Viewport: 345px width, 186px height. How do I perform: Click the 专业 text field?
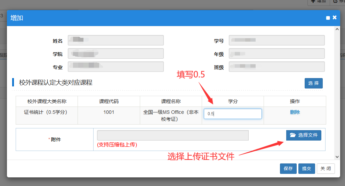115,67
